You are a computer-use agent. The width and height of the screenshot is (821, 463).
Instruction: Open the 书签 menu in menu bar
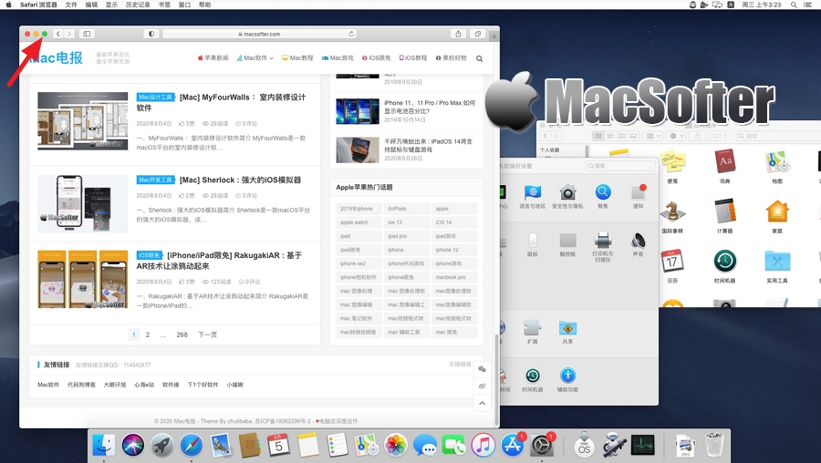(164, 5)
